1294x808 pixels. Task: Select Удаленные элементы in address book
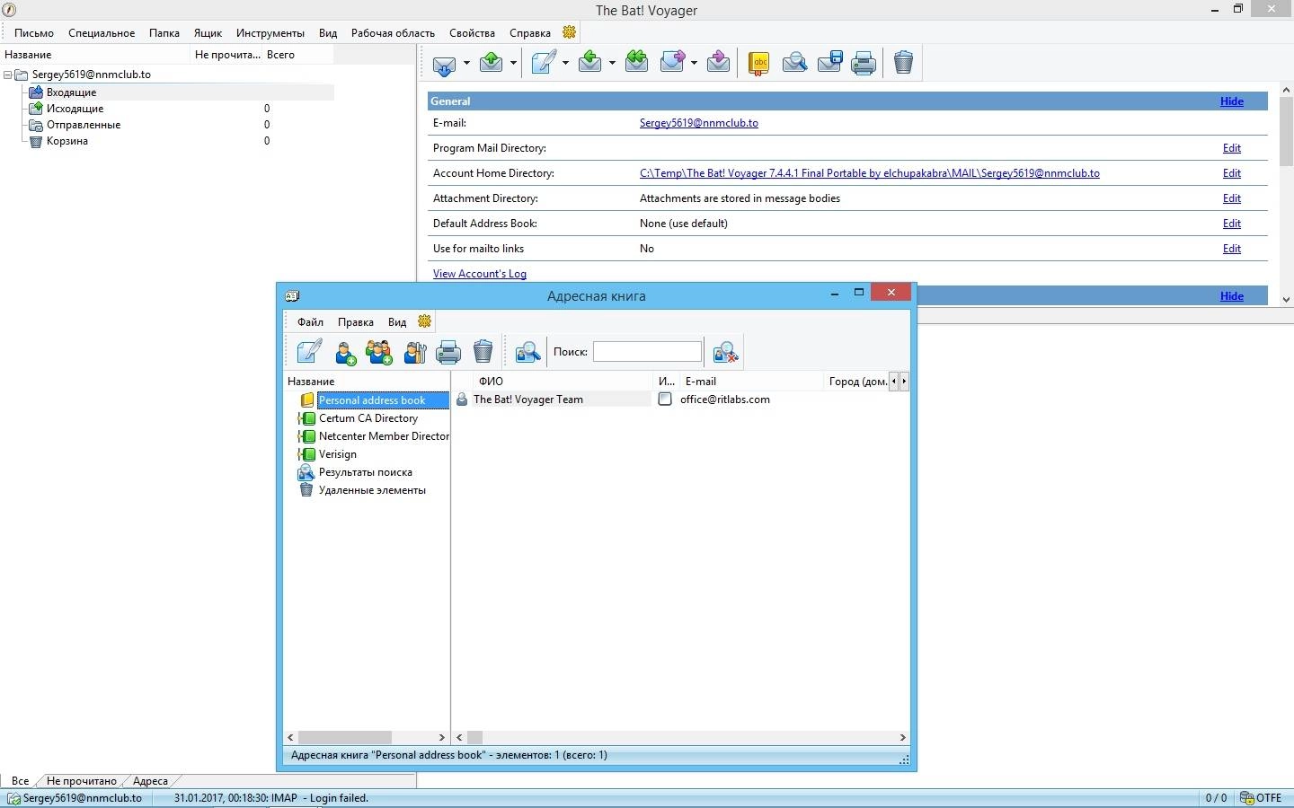pos(372,490)
